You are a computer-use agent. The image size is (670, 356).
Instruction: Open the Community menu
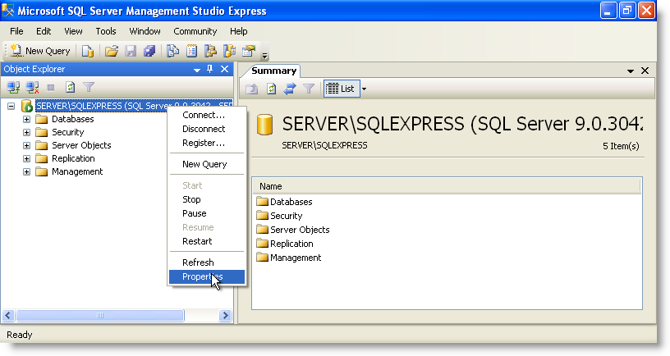(x=195, y=32)
